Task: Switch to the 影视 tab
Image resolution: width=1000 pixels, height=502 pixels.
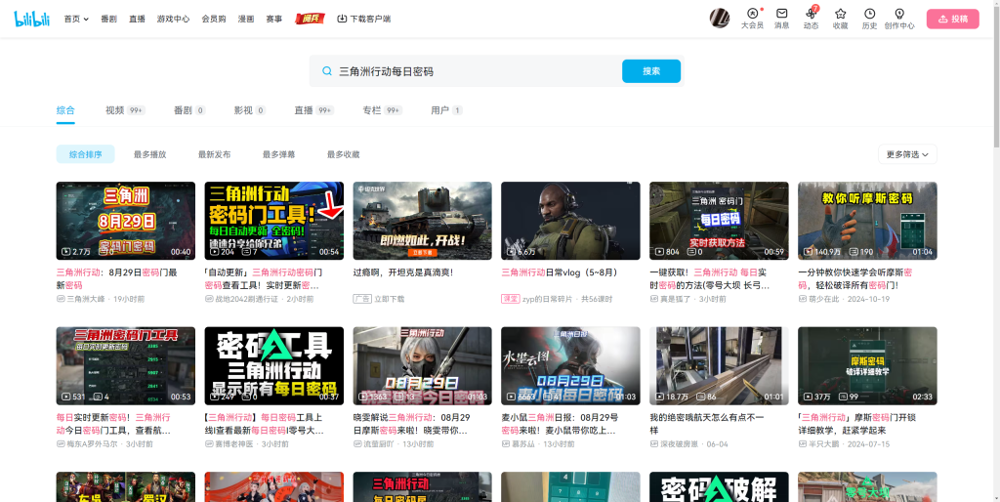Action: 249,110
